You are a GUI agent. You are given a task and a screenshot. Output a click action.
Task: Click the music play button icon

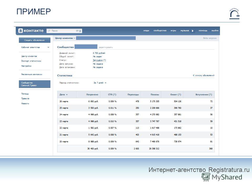click(192, 31)
